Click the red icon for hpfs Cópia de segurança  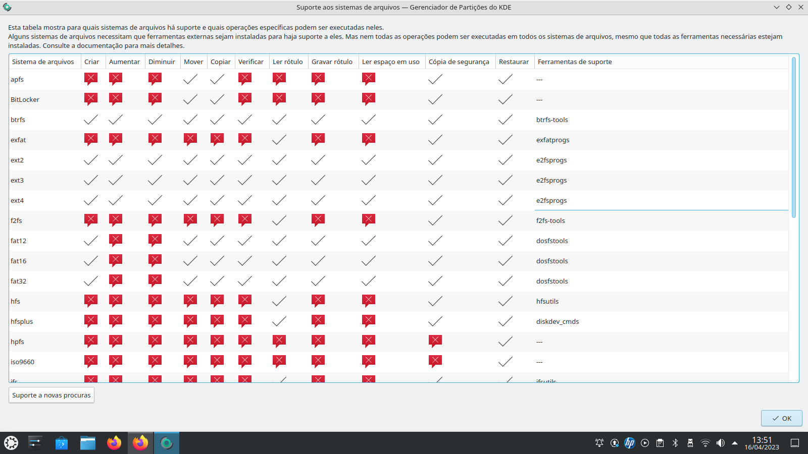[435, 341]
